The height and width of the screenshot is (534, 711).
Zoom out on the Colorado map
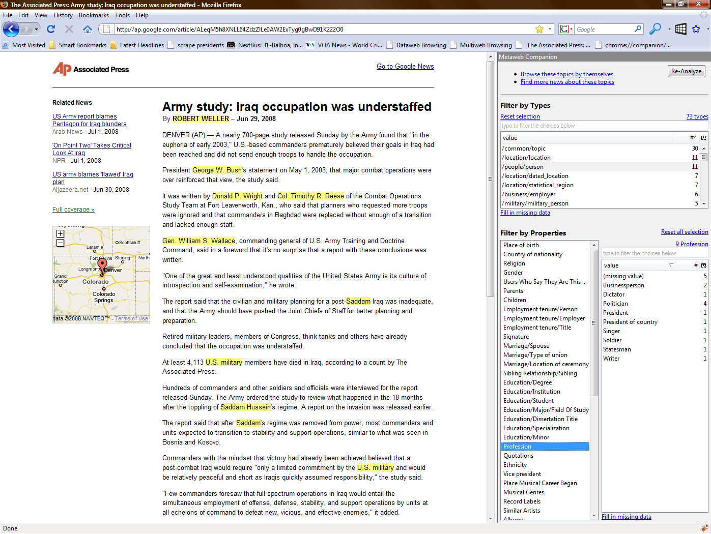point(60,243)
